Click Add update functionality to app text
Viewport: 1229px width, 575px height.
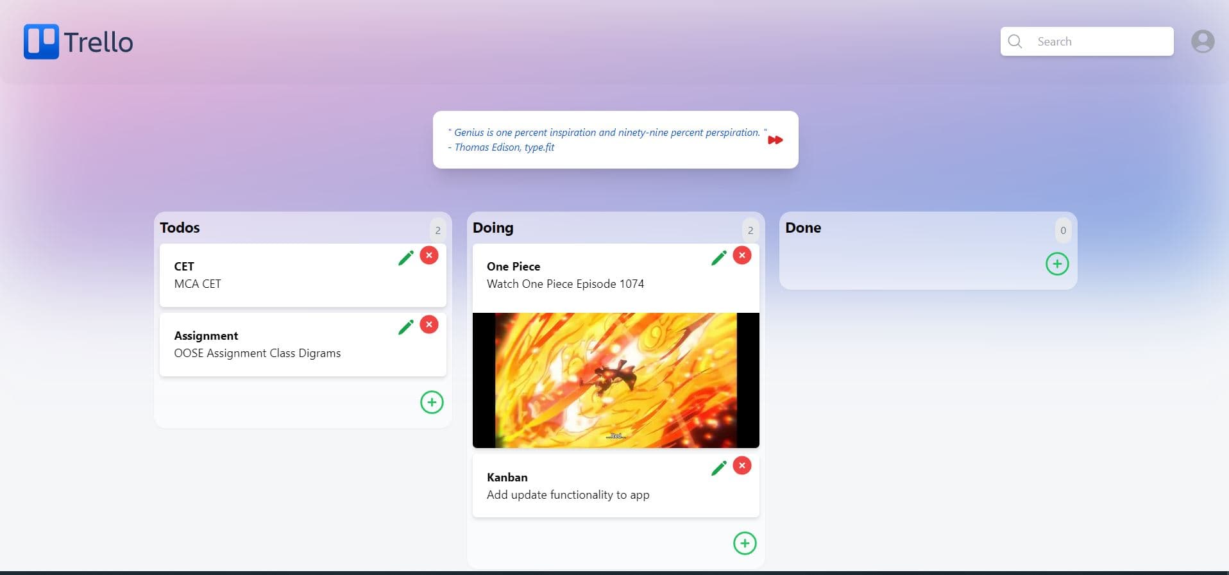(x=568, y=494)
